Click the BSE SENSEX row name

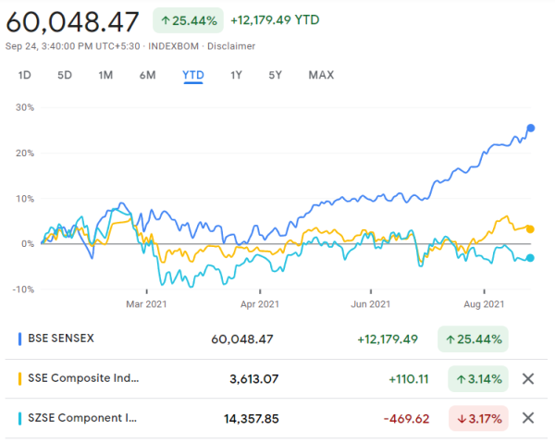pyautogui.click(x=61, y=338)
